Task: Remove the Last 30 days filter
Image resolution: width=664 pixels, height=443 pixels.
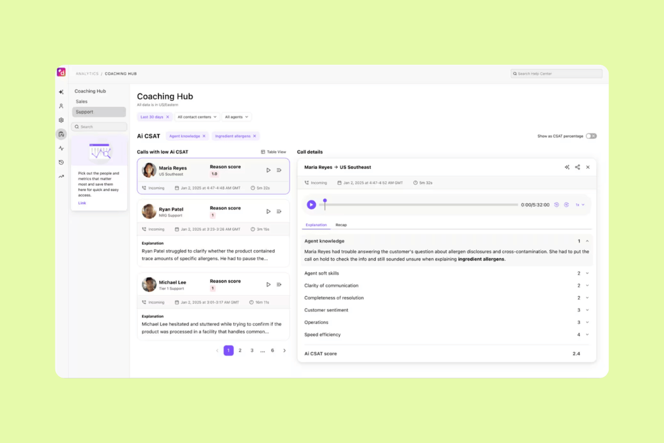Action: tap(168, 117)
